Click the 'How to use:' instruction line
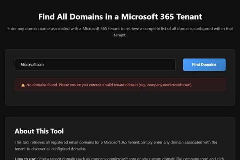The width and height of the screenshot is (240, 160). [119, 158]
